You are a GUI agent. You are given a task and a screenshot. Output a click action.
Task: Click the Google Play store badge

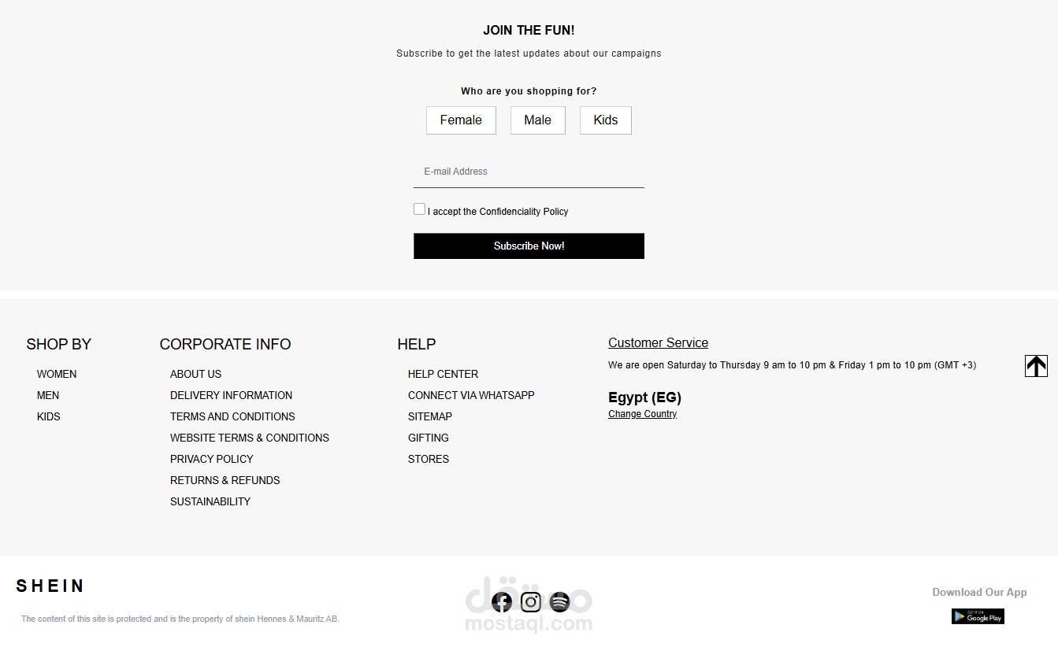(978, 617)
